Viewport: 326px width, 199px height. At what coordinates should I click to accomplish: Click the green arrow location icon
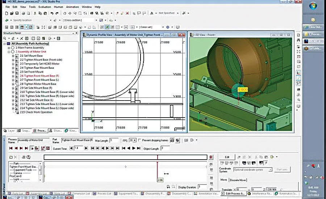(7, 20)
